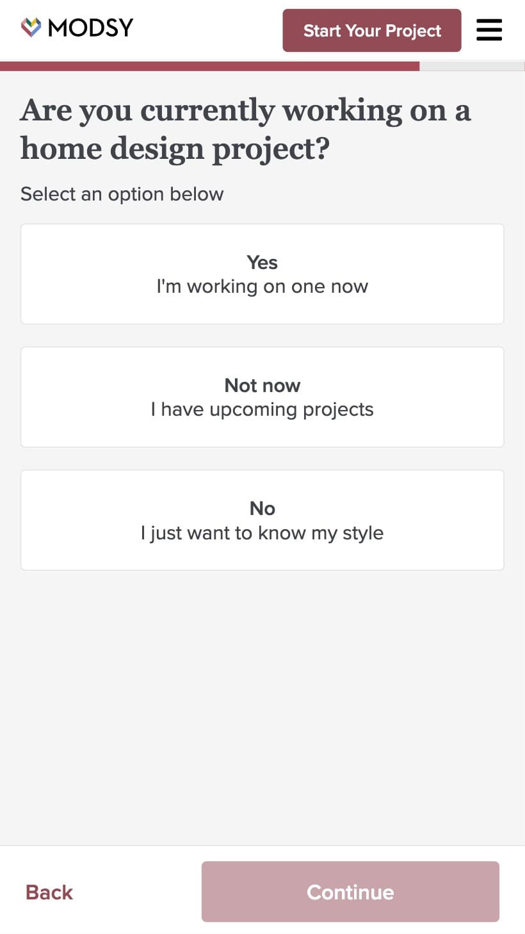
Task: Click the MODSY wordmark text
Action: click(x=91, y=28)
